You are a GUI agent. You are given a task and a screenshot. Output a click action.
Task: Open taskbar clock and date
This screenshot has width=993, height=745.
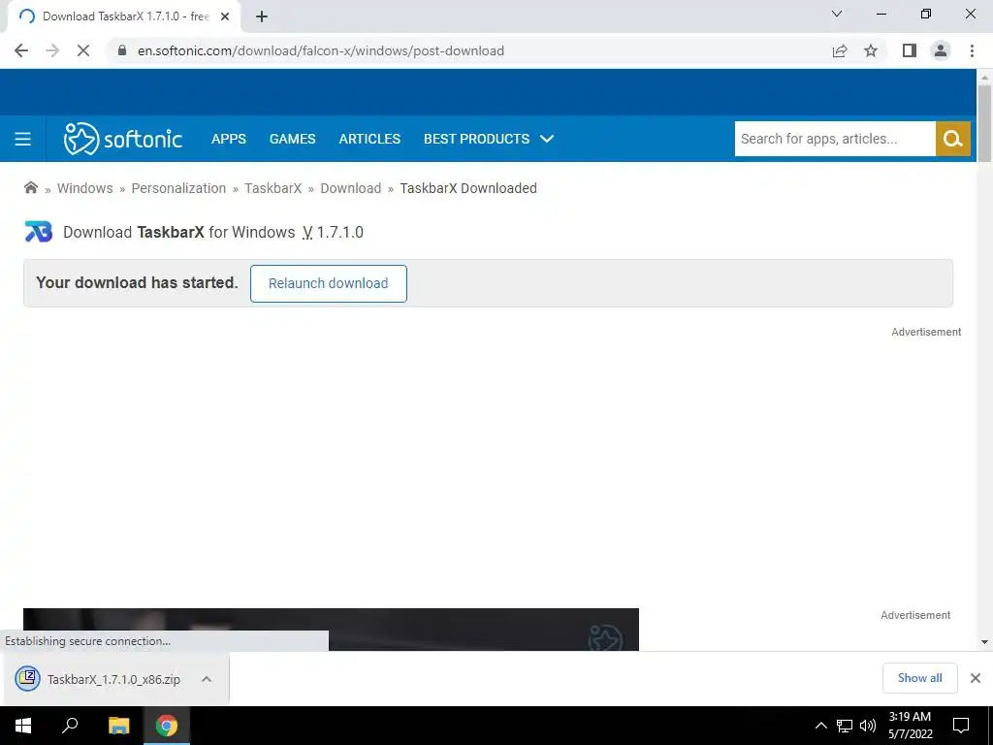(x=910, y=726)
